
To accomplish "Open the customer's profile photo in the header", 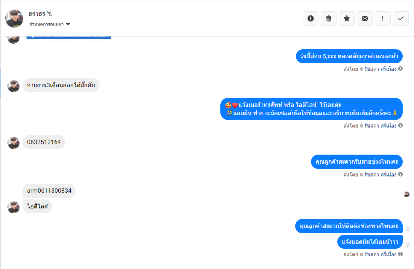I will click(x=14, y=18).
